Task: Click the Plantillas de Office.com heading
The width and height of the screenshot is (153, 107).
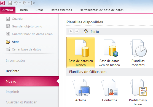Action: pos(88,72)
